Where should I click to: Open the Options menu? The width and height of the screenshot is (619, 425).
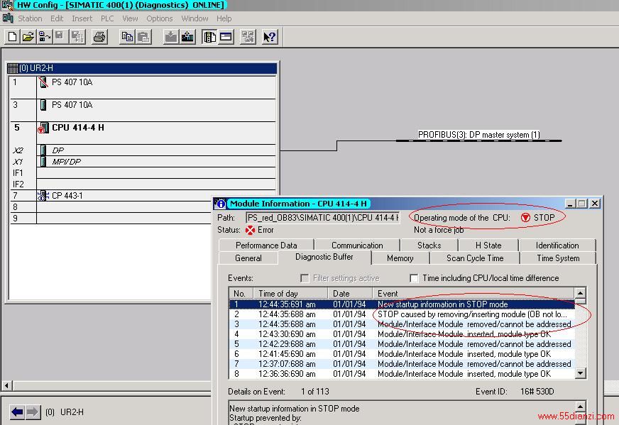click(160, 18)
